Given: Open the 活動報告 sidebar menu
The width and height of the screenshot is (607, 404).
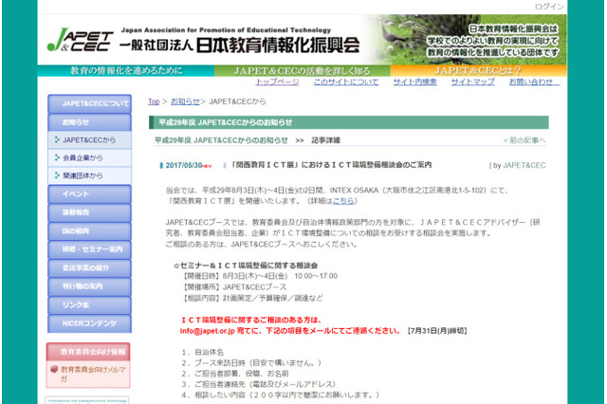Looking at the screenshot, I should pyautogui.click(x=89, y=212).
